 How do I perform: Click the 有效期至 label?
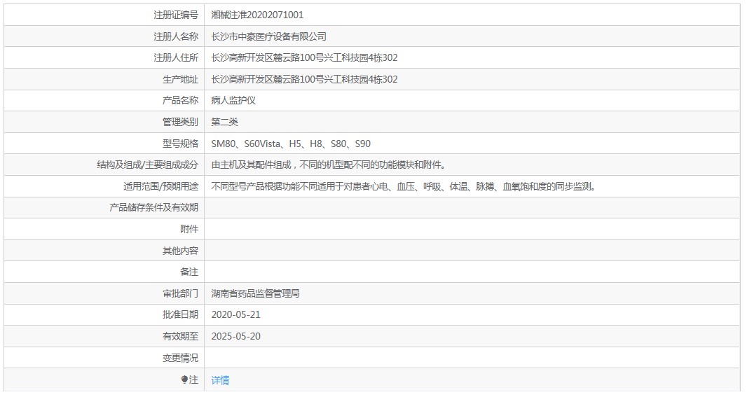tap(180, 336)
